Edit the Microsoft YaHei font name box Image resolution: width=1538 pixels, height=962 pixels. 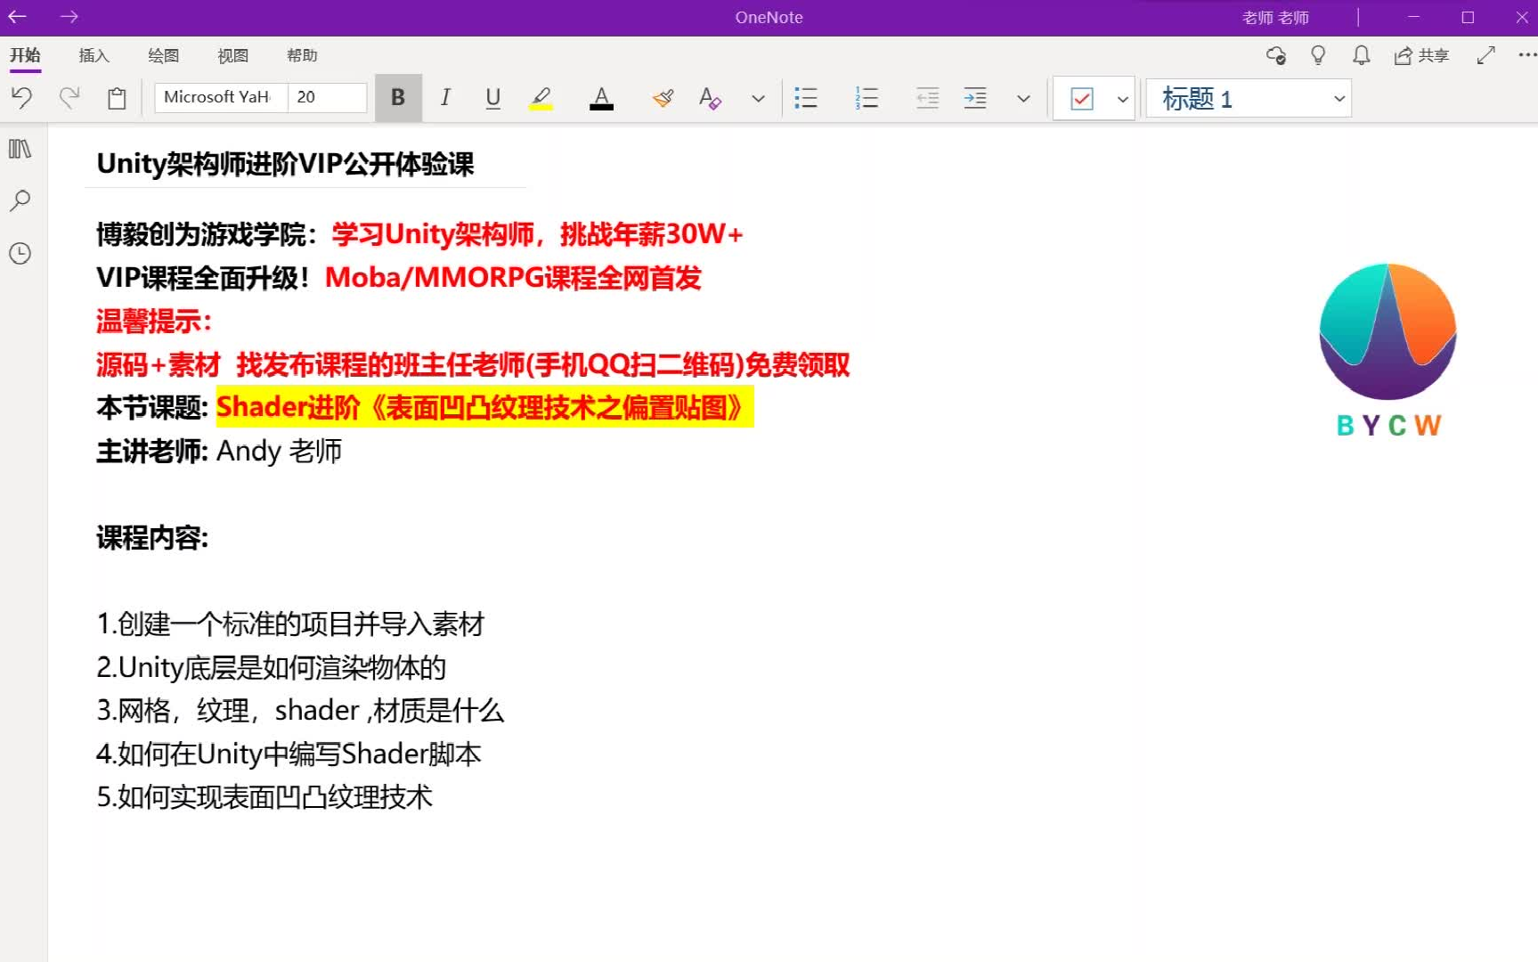coord(221,97)
